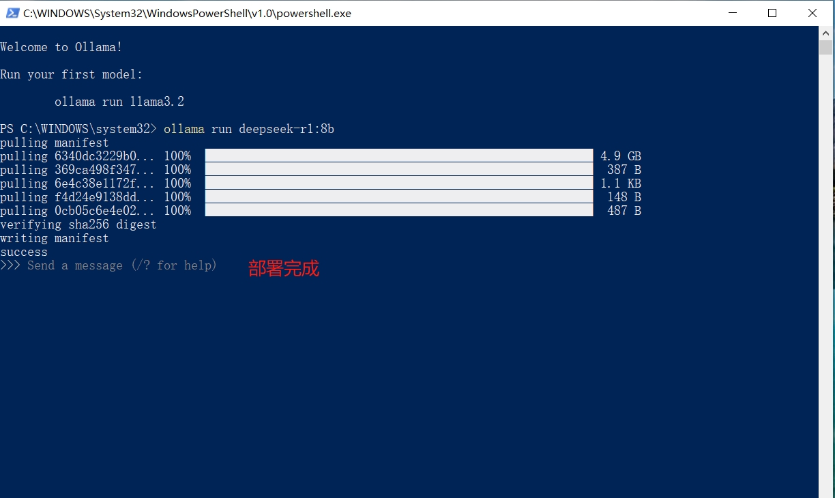Click the 'ollama run llama3.2' example command
Screen dimensions: 835x498
[x=119, y=102]
